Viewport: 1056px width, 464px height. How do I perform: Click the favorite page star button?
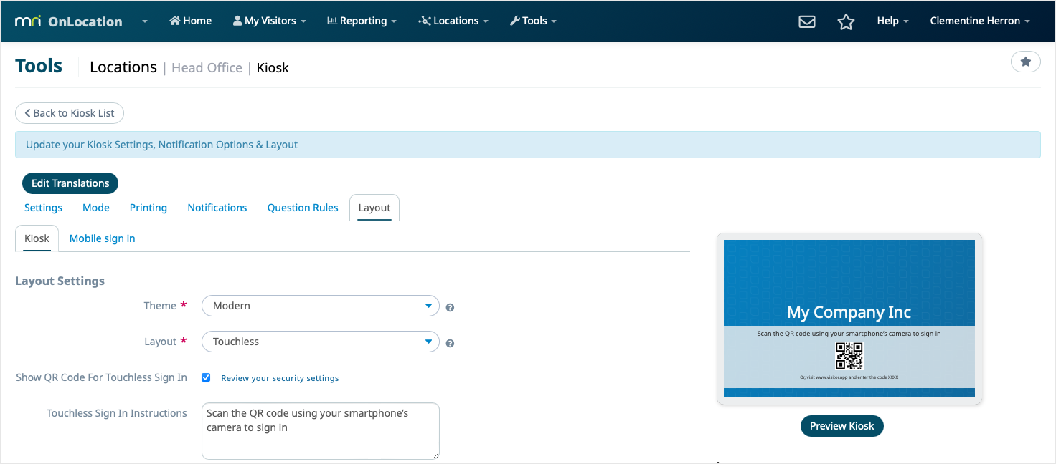[1025, 62]
